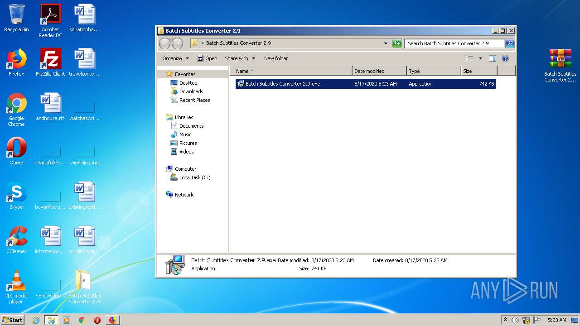Open the Organize dropdown menu

coord(175,58)
